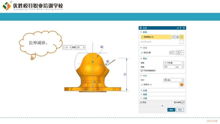Click the 取消 button
Image resolution: width=220 pixels, height=124 pixels.
180,110
